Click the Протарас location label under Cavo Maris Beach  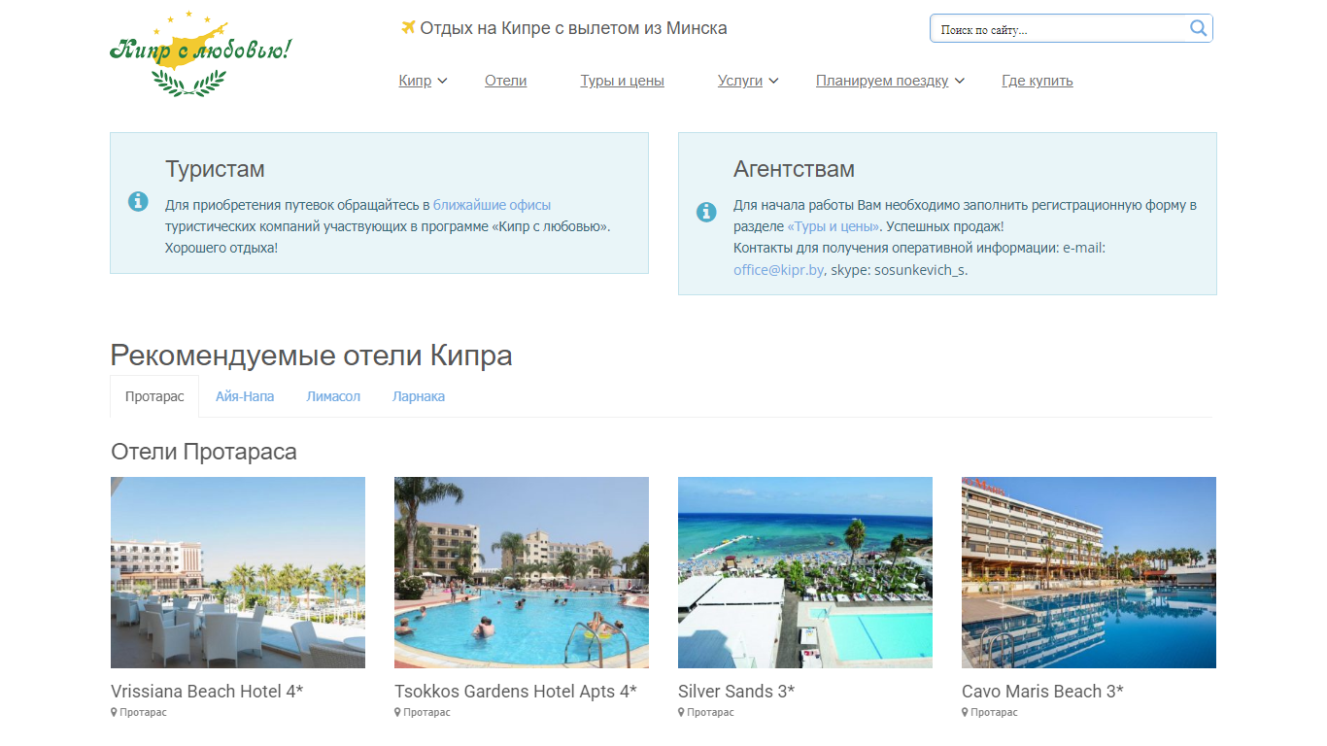(x=994, y=712)
